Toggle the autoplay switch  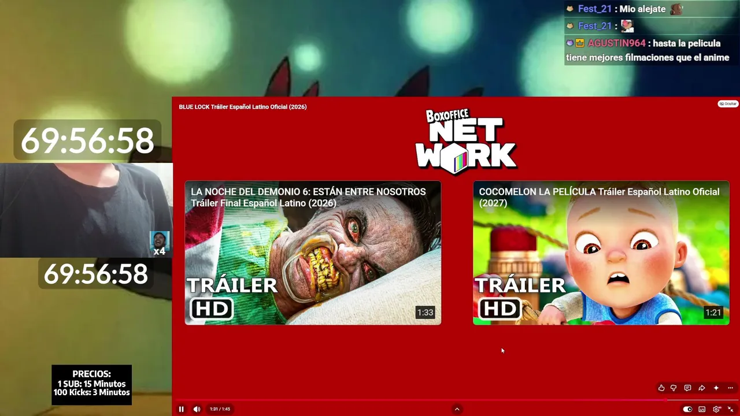[687, 409]
